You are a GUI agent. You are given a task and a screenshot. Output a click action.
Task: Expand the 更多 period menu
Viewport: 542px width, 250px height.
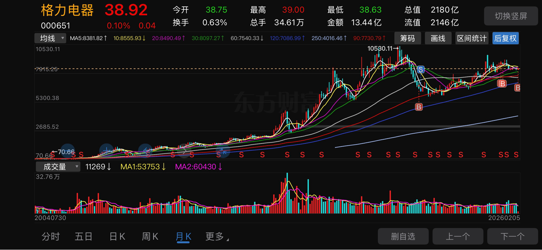coord(217,237)
